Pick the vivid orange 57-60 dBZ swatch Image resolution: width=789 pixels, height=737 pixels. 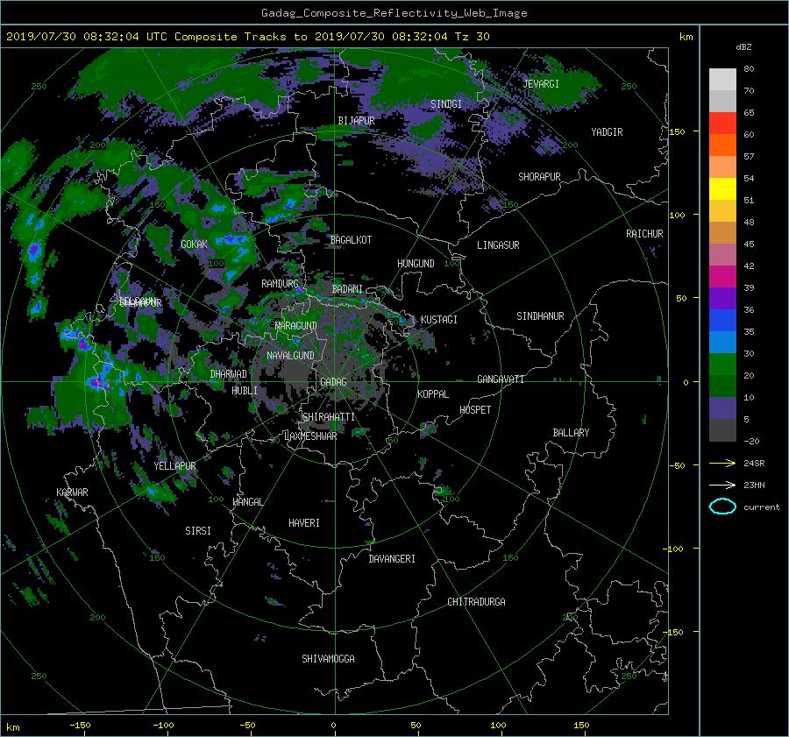[722, 145]
